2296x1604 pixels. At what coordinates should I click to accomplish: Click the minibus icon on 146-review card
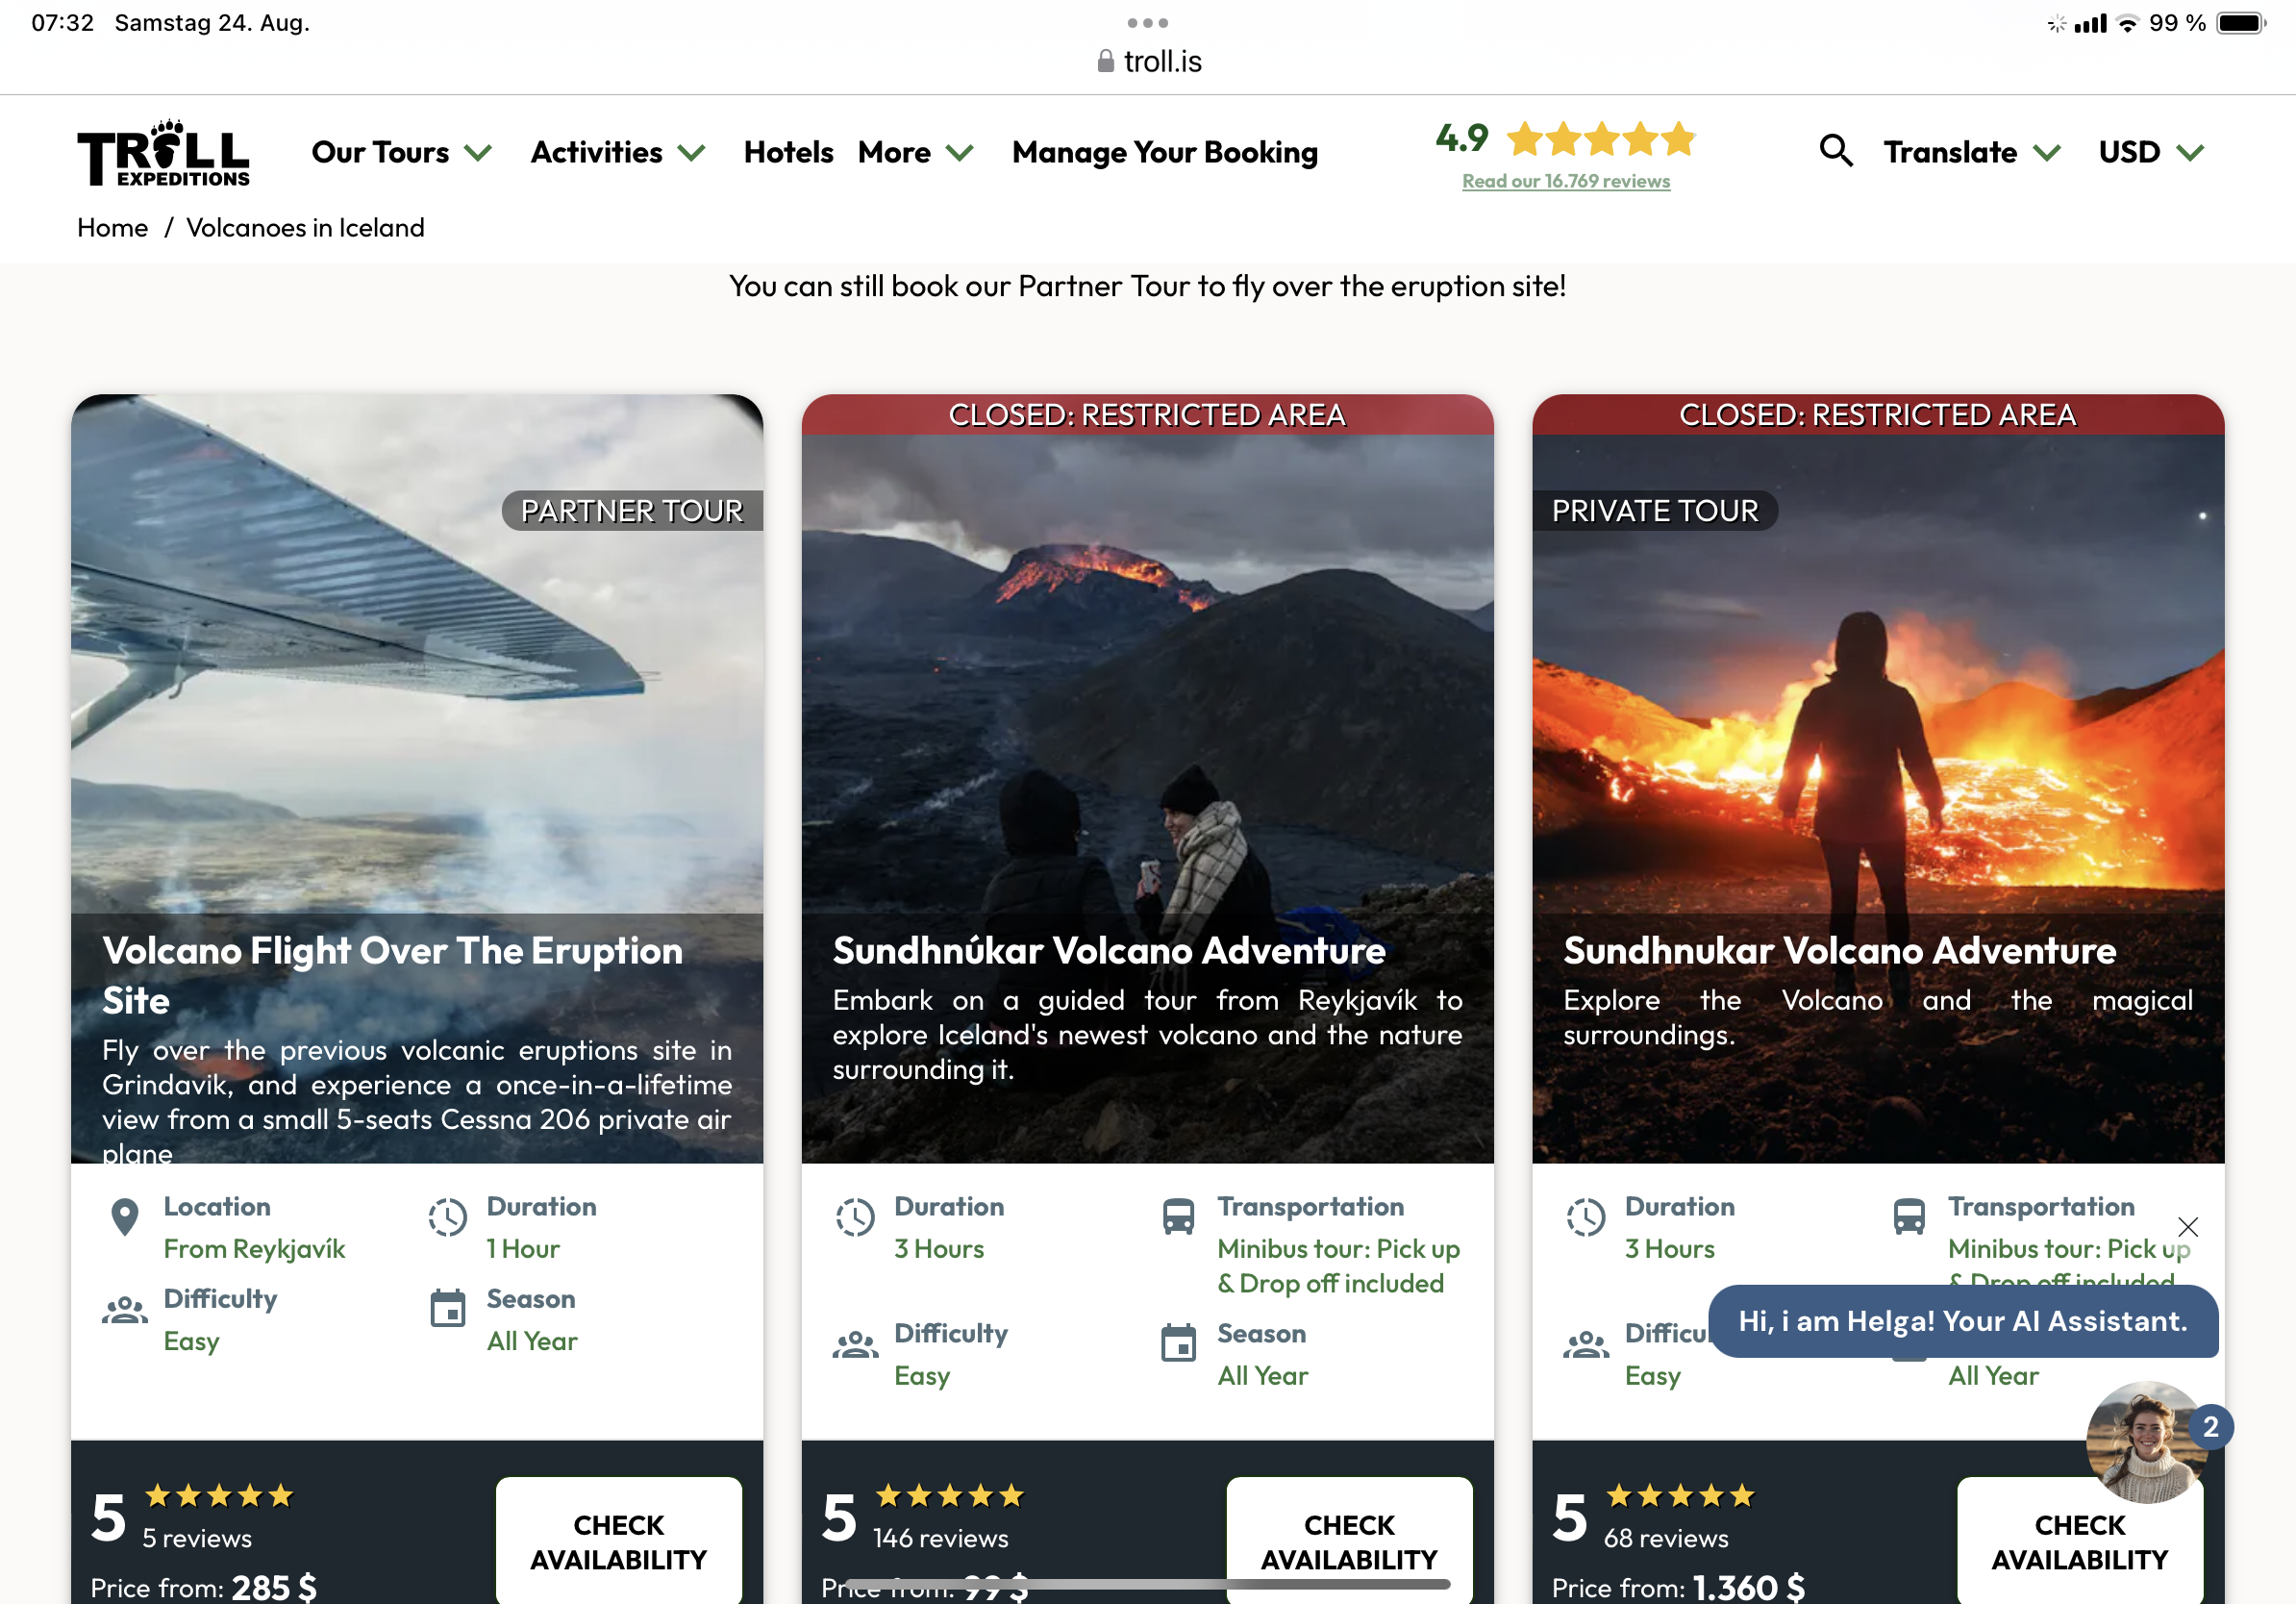(x=1178, y=1217)
